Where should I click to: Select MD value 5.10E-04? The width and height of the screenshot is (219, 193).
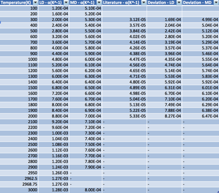86,8
